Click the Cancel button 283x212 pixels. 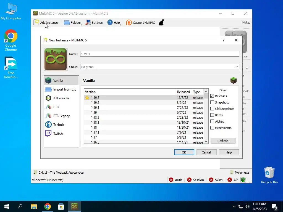(x=206, y=152)
